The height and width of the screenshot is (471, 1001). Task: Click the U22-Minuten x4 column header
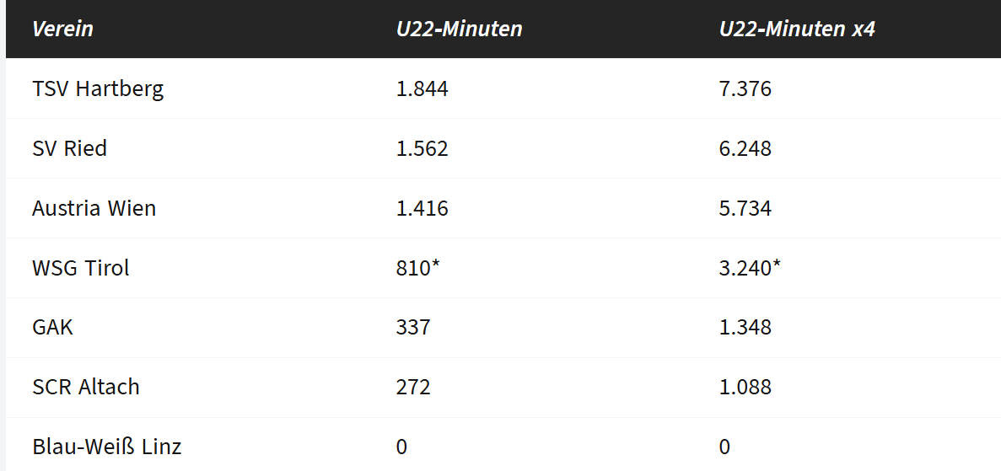click(x=797, y=29)
